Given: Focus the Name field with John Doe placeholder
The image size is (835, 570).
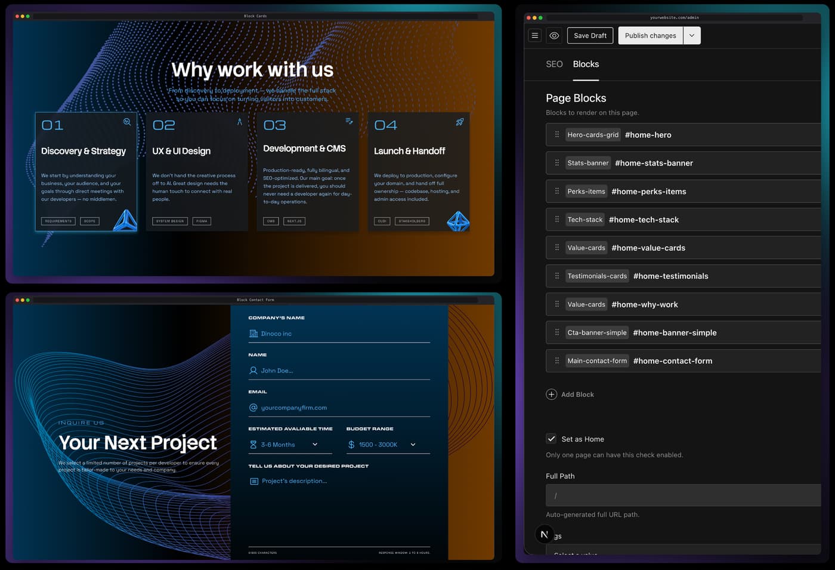Looking at the screenshot, I should [339, 371].
